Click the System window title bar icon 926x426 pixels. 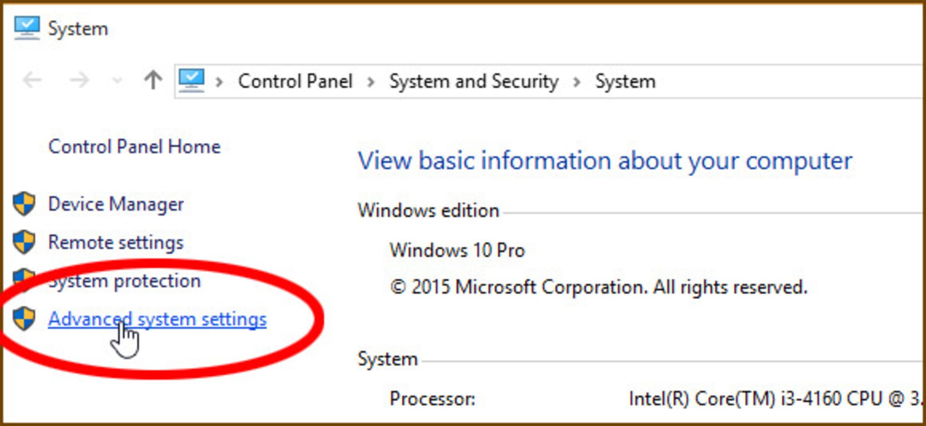tap(27, 28)
